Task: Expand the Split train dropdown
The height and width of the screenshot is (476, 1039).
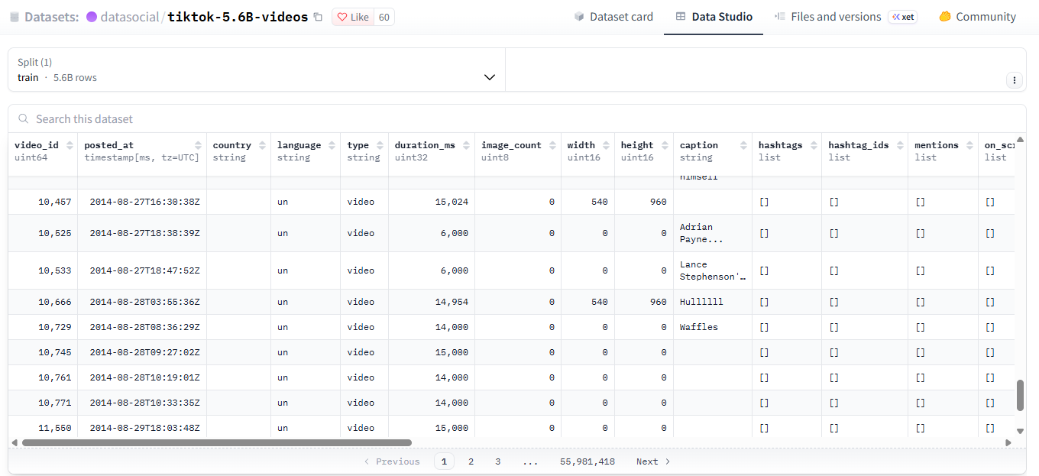Action: click(257, 70)
